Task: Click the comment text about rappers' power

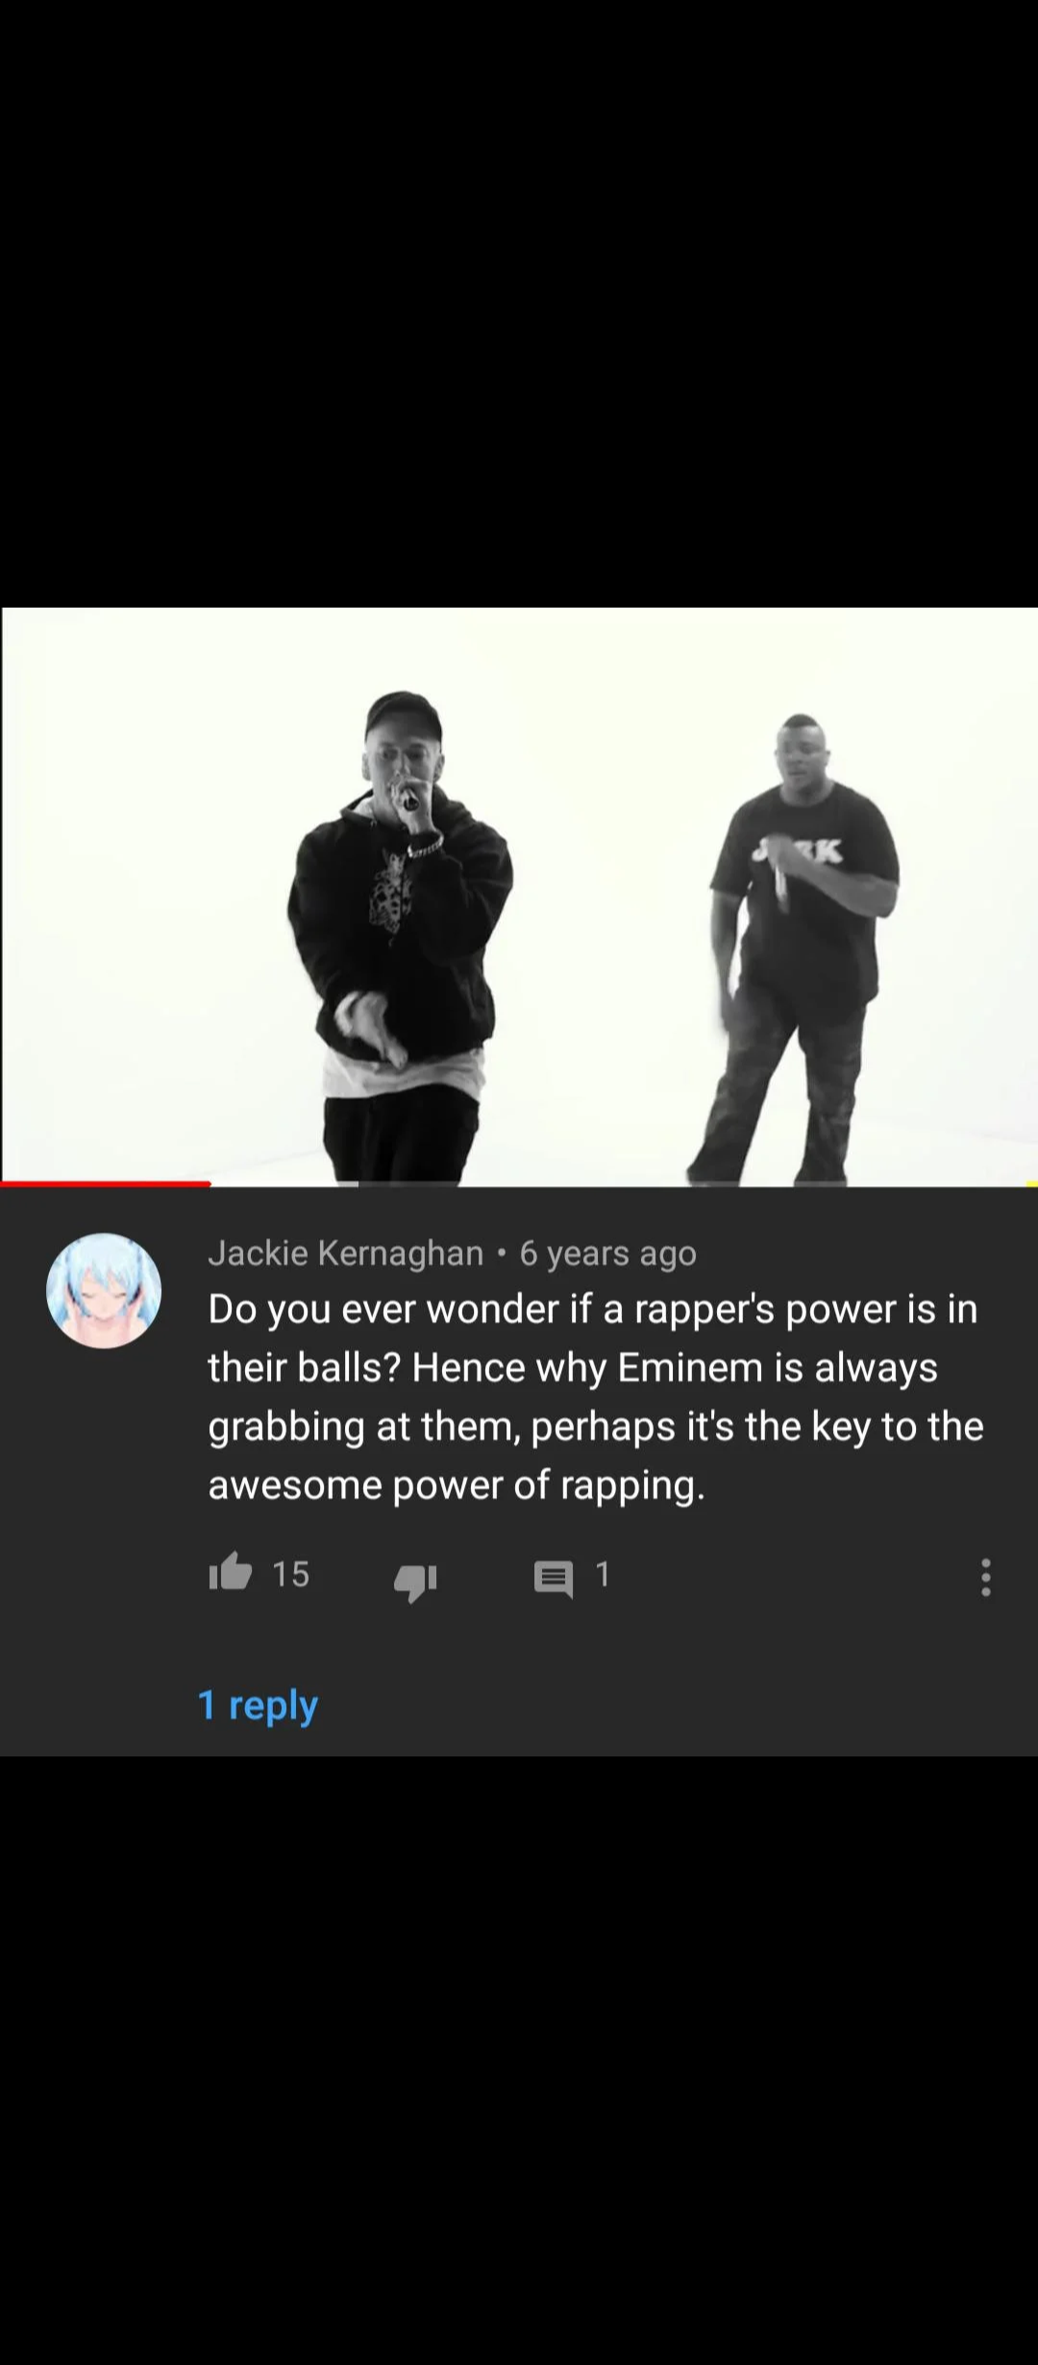Action: [x=596, y=1397]
